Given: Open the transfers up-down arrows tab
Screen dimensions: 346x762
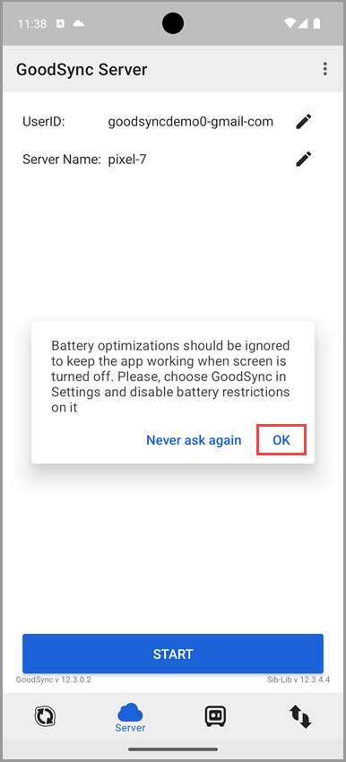Looking at the screenshot, I should click(x=300, y=717).
